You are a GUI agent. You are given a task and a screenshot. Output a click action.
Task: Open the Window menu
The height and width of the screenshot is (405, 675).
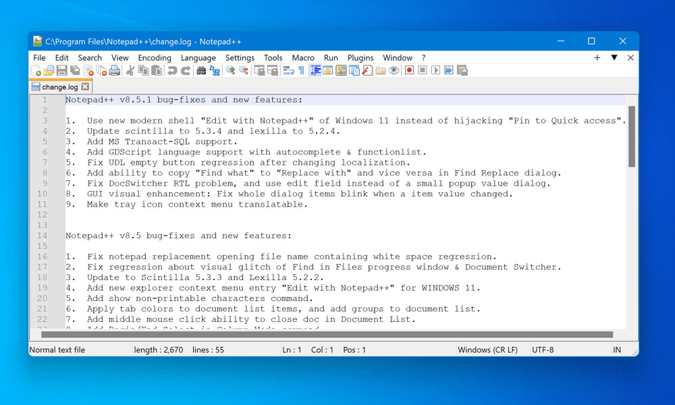pyautogui.click(x=398, y=57)
